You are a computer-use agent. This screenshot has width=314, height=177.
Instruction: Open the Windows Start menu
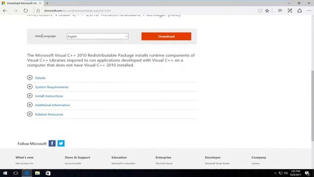pos(5,173)
